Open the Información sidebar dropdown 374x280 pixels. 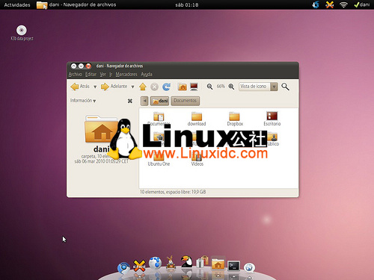point(83,101)
